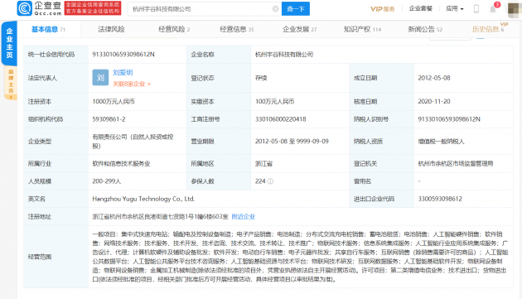Image resolution: width=522 pixels, height=299 pixels.
Task: Open the mobile phone icon in header
Action: (476, 9)
